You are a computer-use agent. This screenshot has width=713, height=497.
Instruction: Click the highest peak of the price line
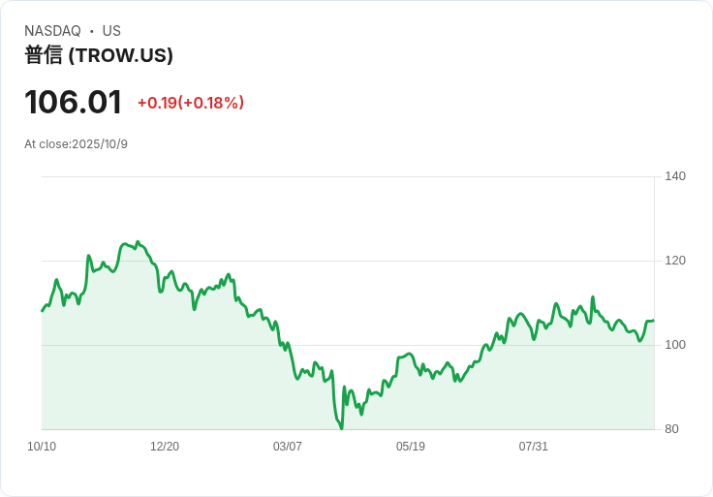[x=138, y=241]
